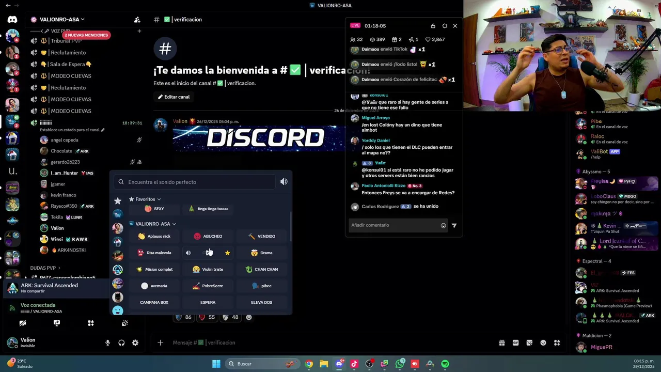The height and width of the screenshot is (372, 661).
Task: Toggle headphones deafen in user panel
Action: click(121, 343)
